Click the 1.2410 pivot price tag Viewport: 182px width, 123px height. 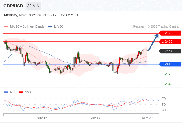(x=170, y=64)
